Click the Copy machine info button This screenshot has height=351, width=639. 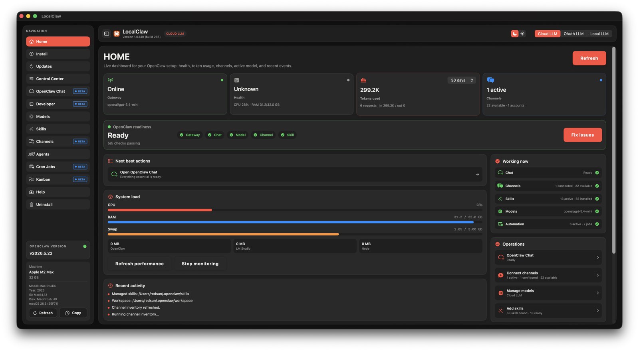[73, 313]
